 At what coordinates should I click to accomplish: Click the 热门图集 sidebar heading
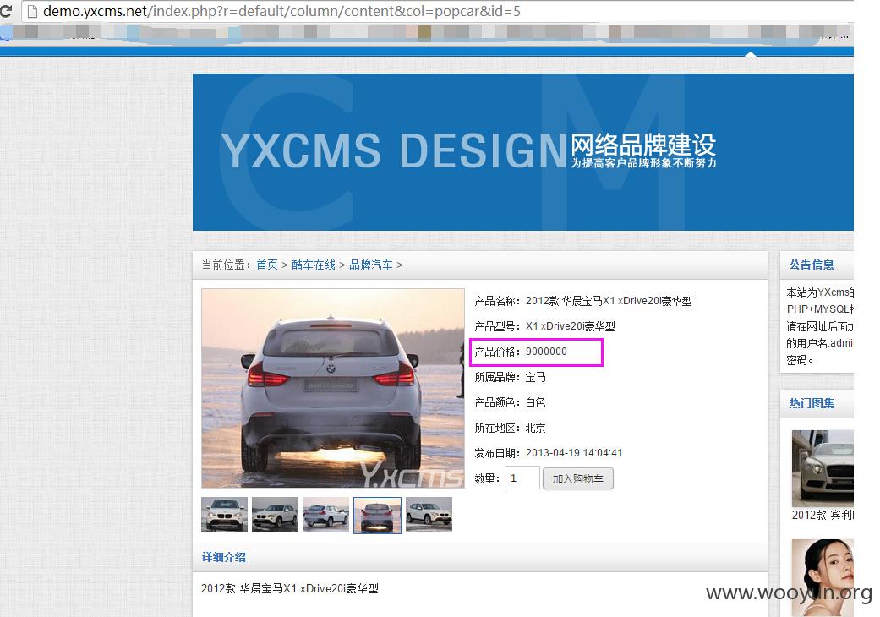pyautogui.click(x=812, y=402)
